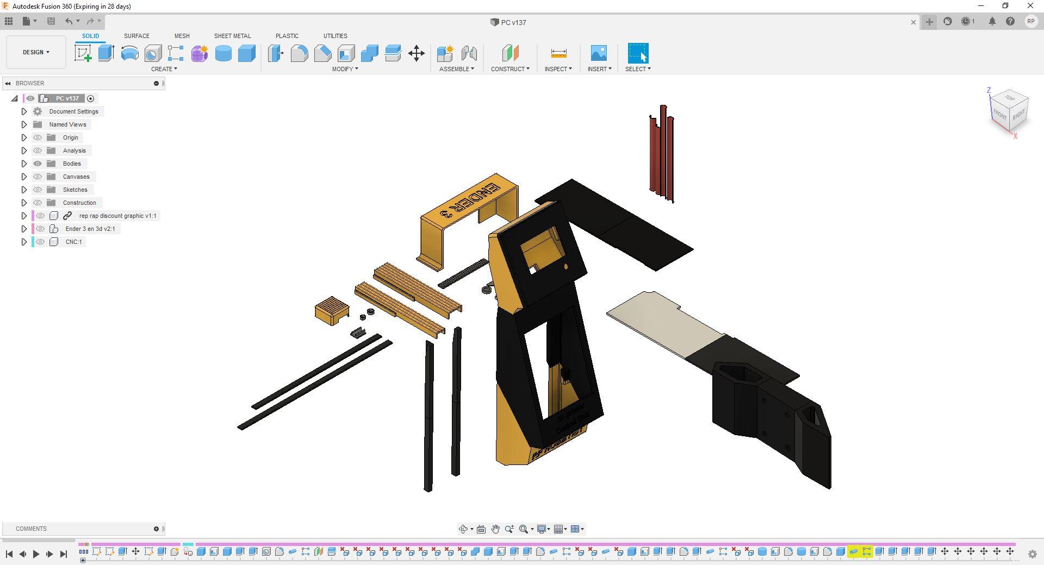The image size is (1044, 565).
Task: Activate the Shell tool
Action: (346, 53)
